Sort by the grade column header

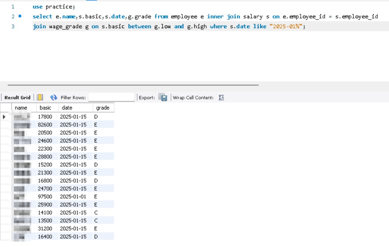coord(103,108)
